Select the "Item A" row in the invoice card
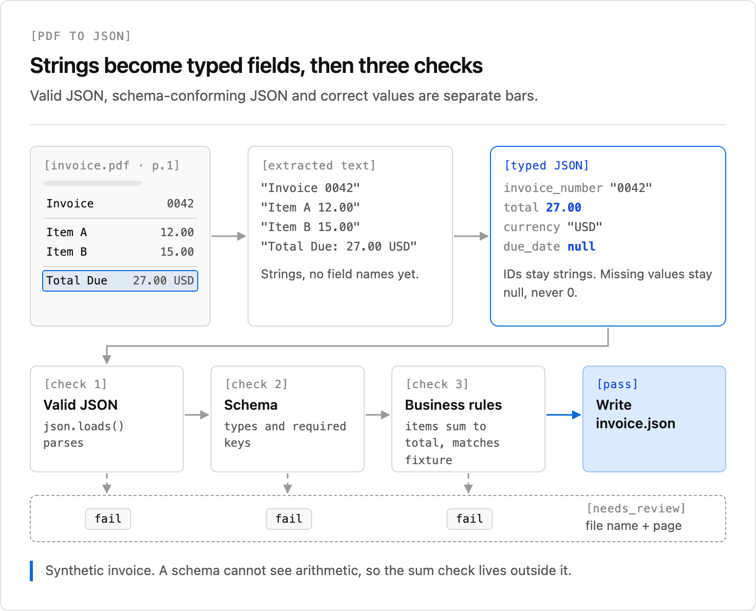The height and width of the screenshot is (611, 756). (x=120, y=232)
